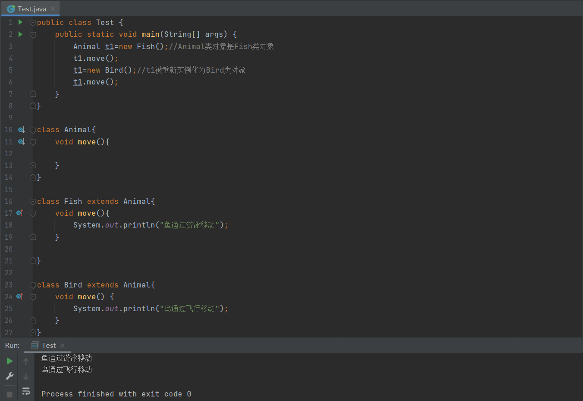Click the fold end marker on line 26
The width and height of the screenshot is (583, 401).
coord(33,320)
